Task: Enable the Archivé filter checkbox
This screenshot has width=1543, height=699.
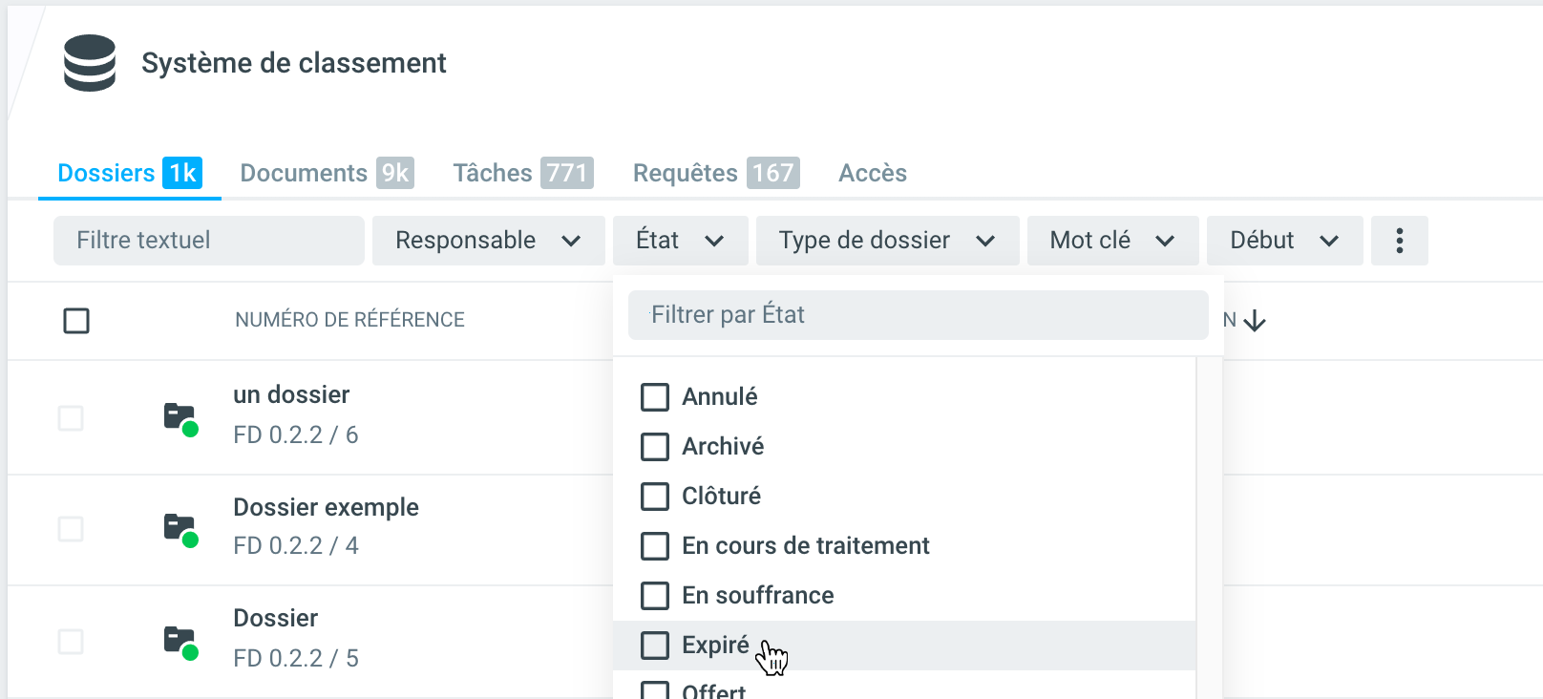Action: coord(655,447)
